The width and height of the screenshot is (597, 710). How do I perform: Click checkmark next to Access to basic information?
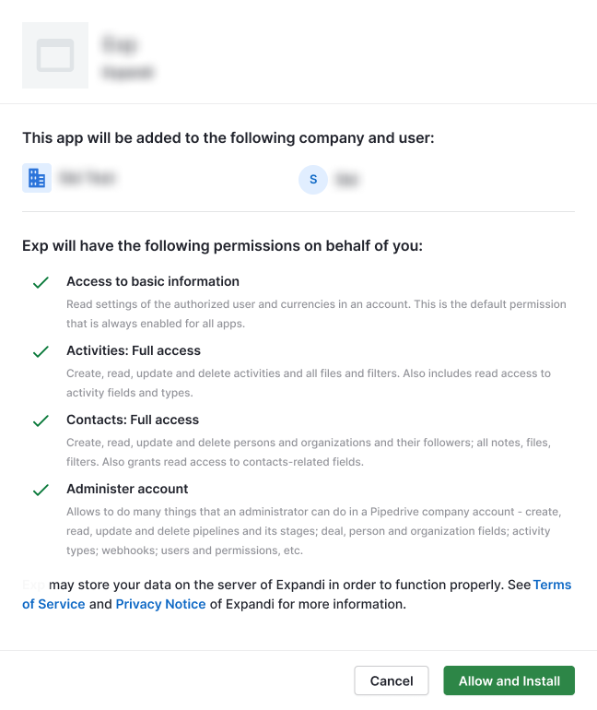[41, 283]
